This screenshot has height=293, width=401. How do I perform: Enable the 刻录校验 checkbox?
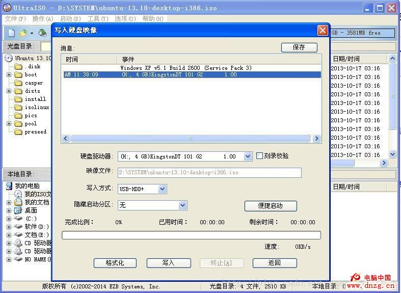click(259, 156)
